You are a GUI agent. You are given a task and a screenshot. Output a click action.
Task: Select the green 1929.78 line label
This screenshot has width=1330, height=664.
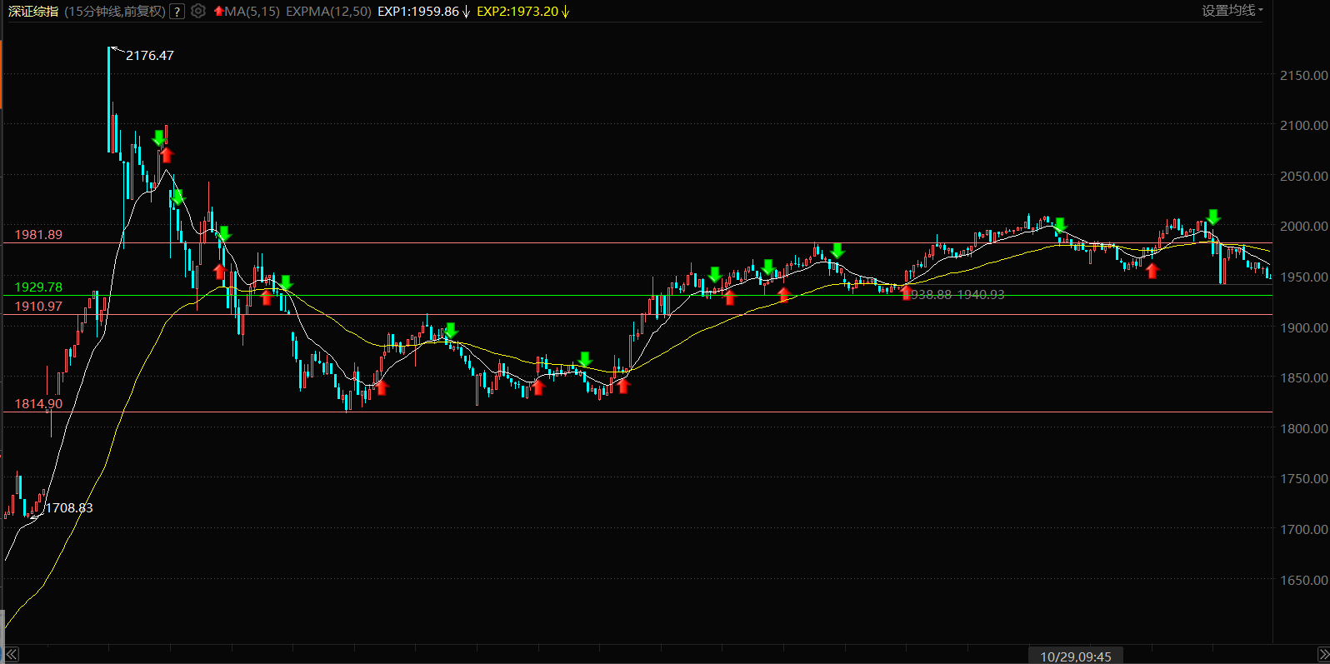(38, 287)
